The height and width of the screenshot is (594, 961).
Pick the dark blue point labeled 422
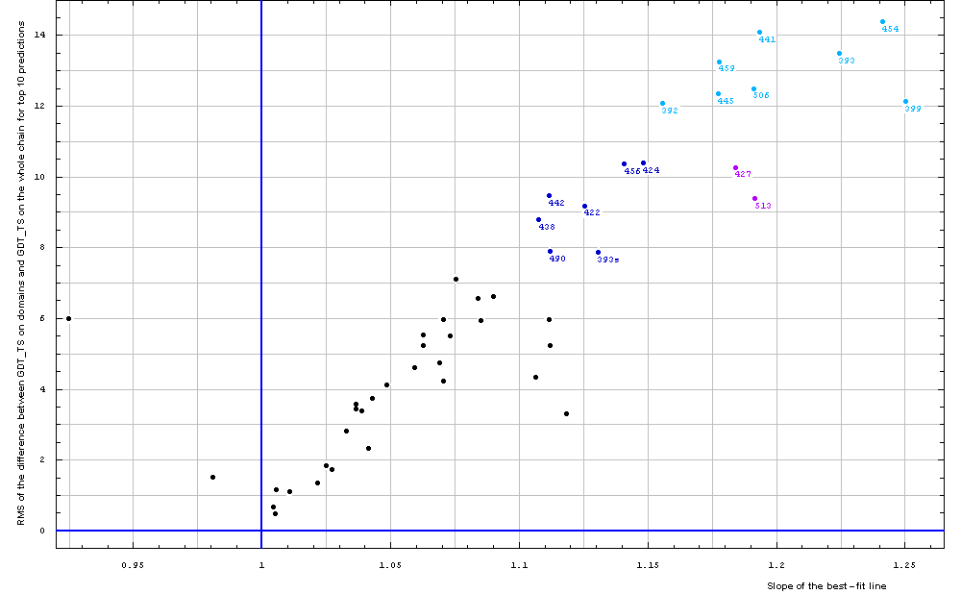coord(584,207)
